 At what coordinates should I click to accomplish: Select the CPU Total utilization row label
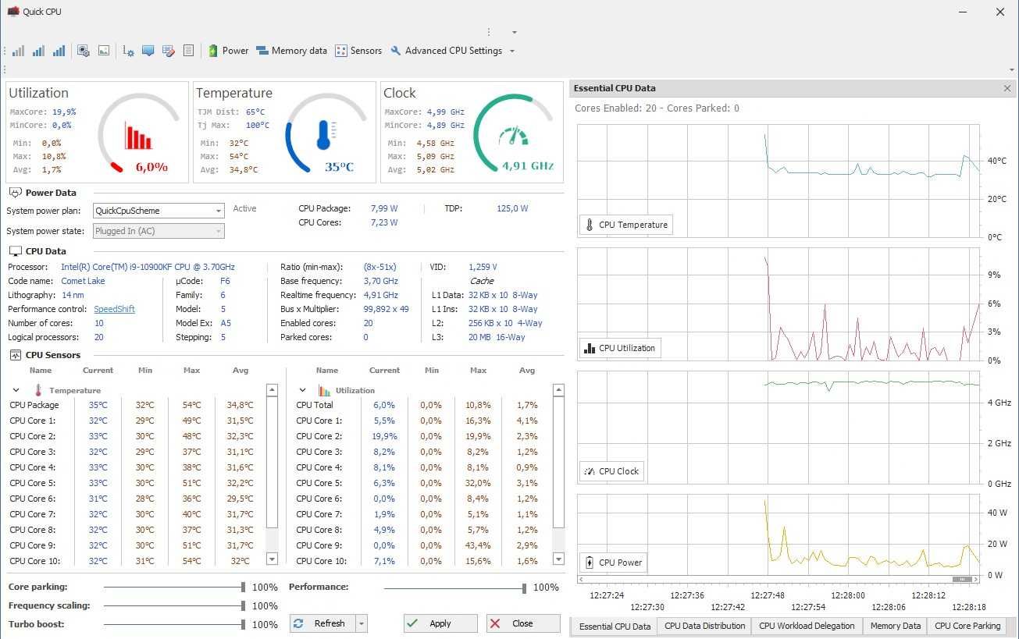coord(315,405)
